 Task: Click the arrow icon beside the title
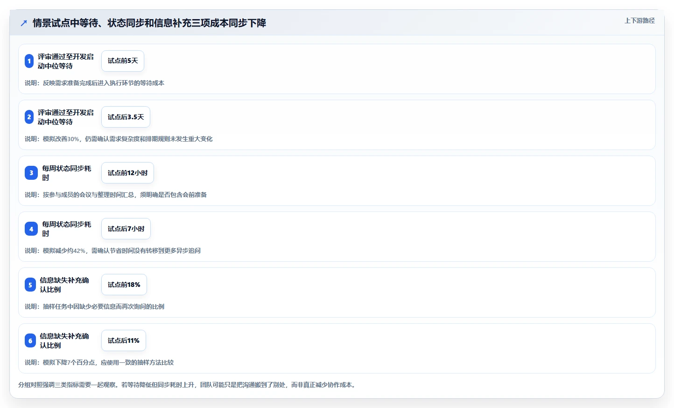24,23
